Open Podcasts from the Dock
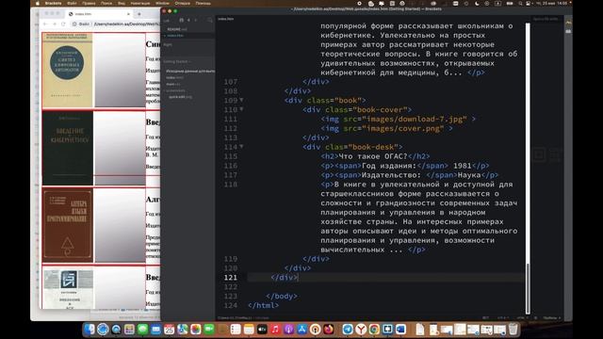603x339 pixels. [288, 329]
